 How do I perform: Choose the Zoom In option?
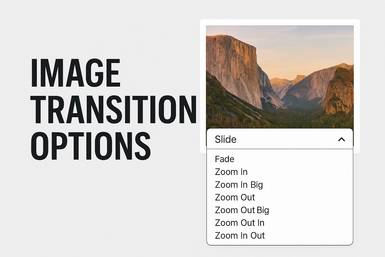pos(231,172)
